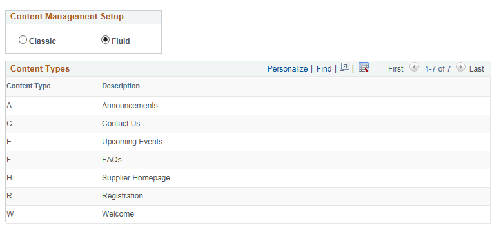Click content type code E
This screenshot has height=232, width=501.
click(x=9, y=142)
